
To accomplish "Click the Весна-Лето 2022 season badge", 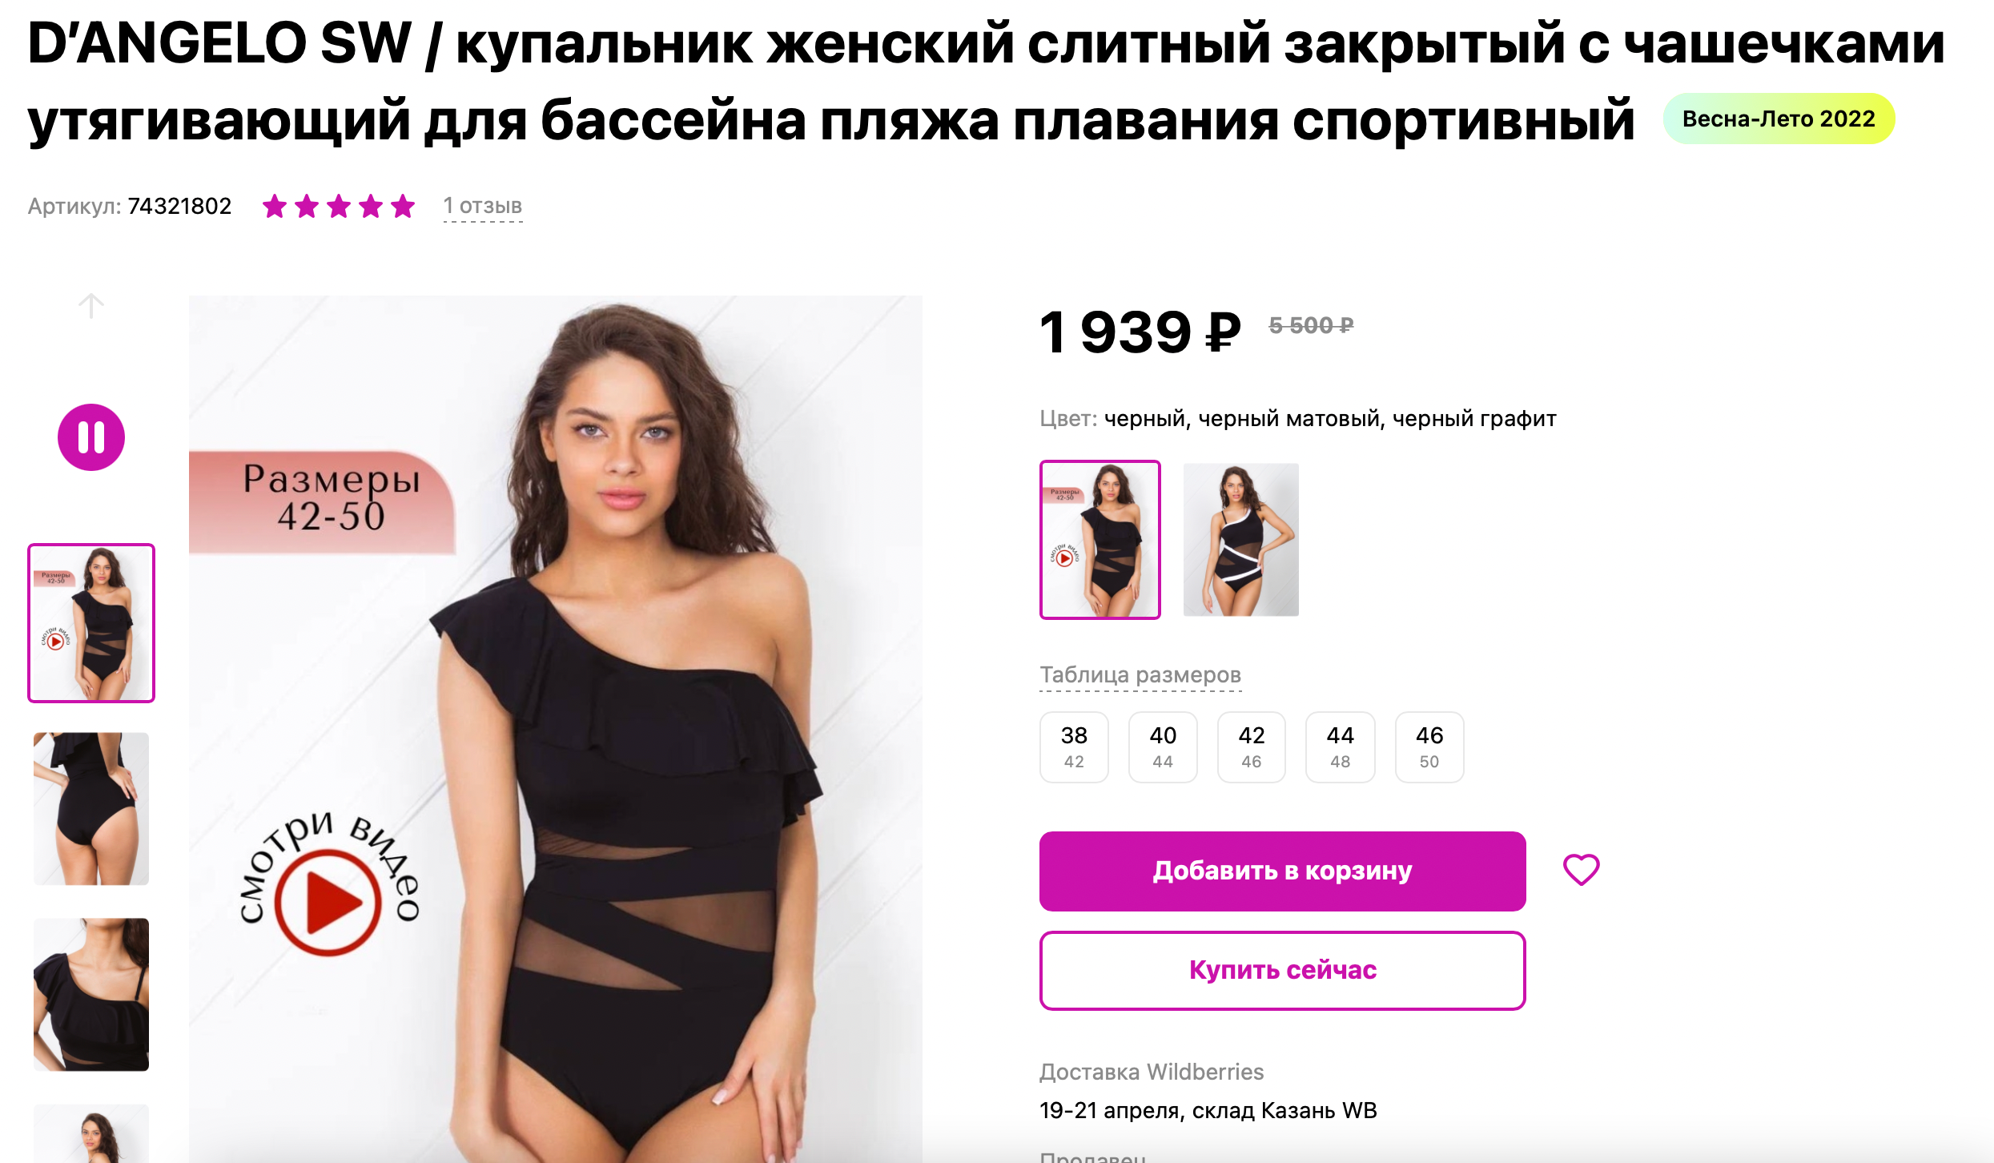I will [1779, 119].
